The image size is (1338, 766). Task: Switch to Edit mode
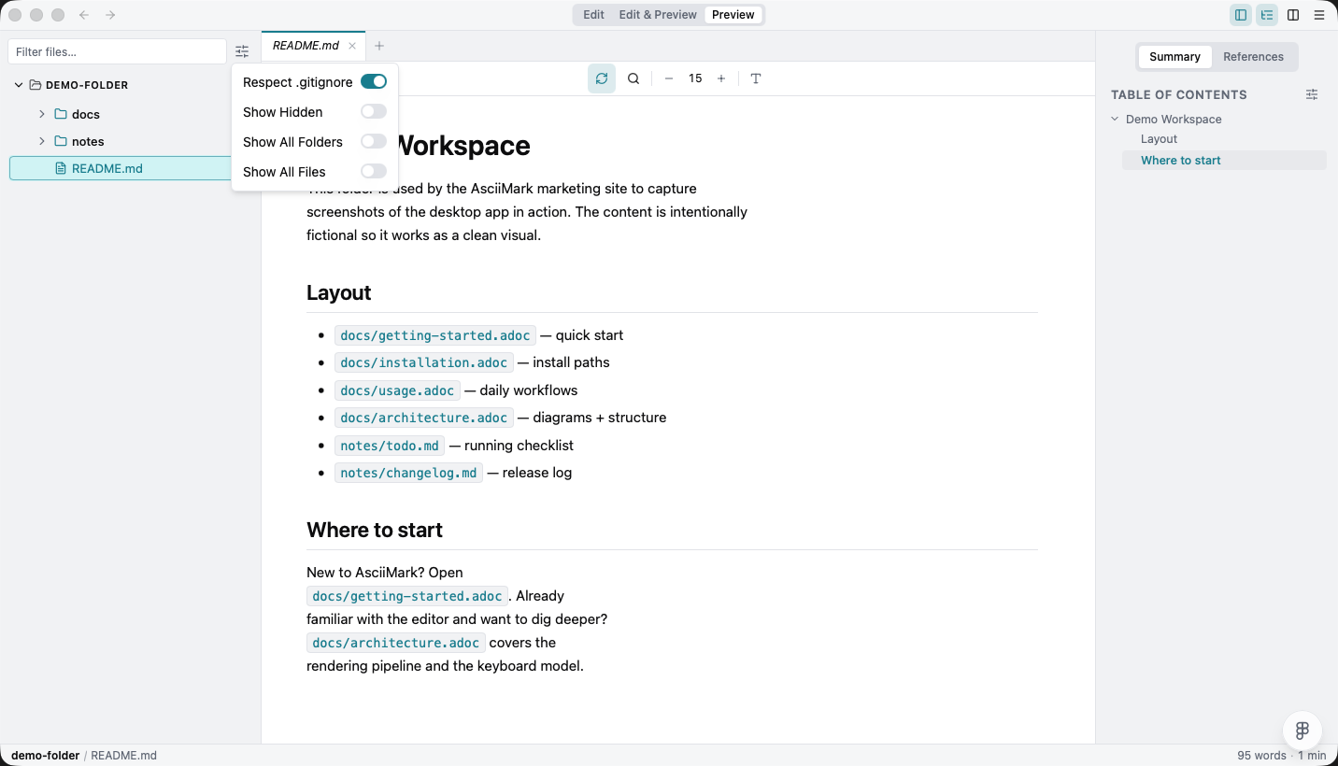[593, 15]
